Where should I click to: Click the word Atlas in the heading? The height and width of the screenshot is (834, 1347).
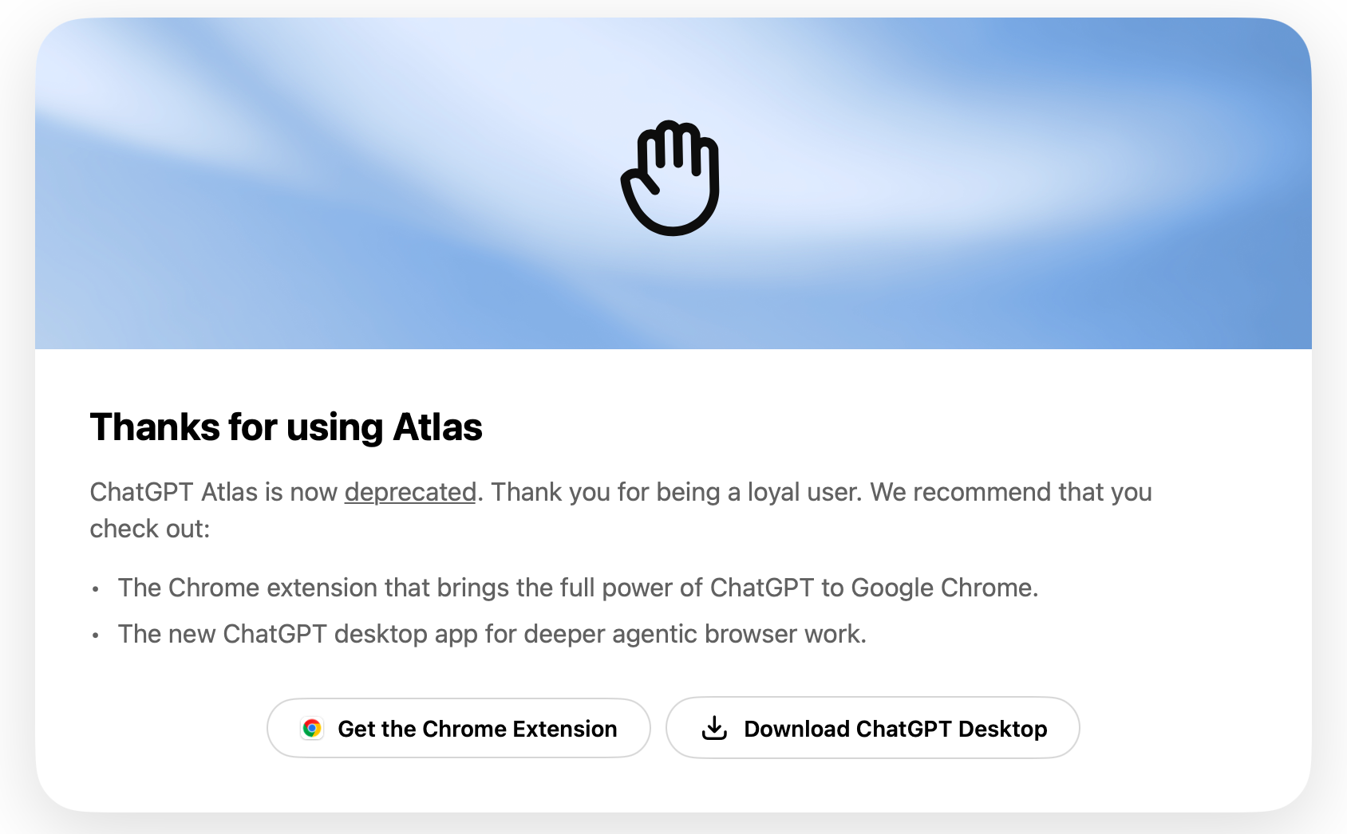(x=437, y=427)
